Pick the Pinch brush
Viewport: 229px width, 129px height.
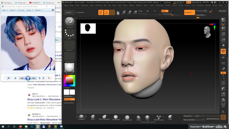click(147, 118)
